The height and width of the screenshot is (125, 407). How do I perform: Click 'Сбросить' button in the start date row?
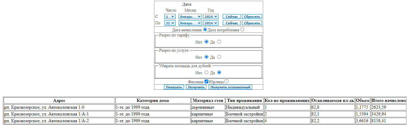(252, 17)
